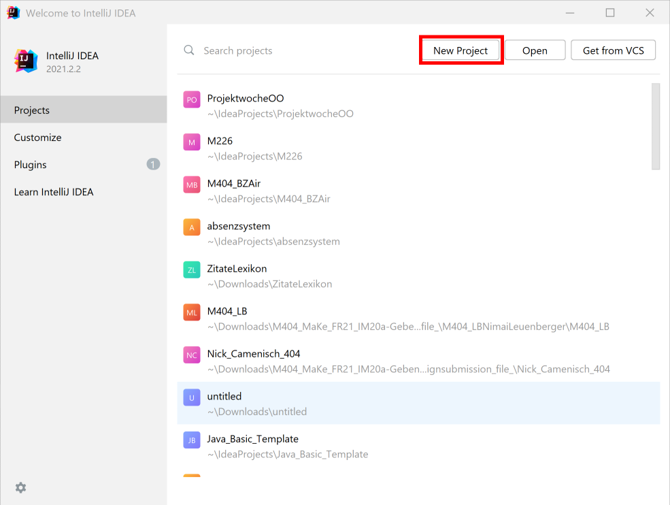Click the M icon of M226

point(191,142)
